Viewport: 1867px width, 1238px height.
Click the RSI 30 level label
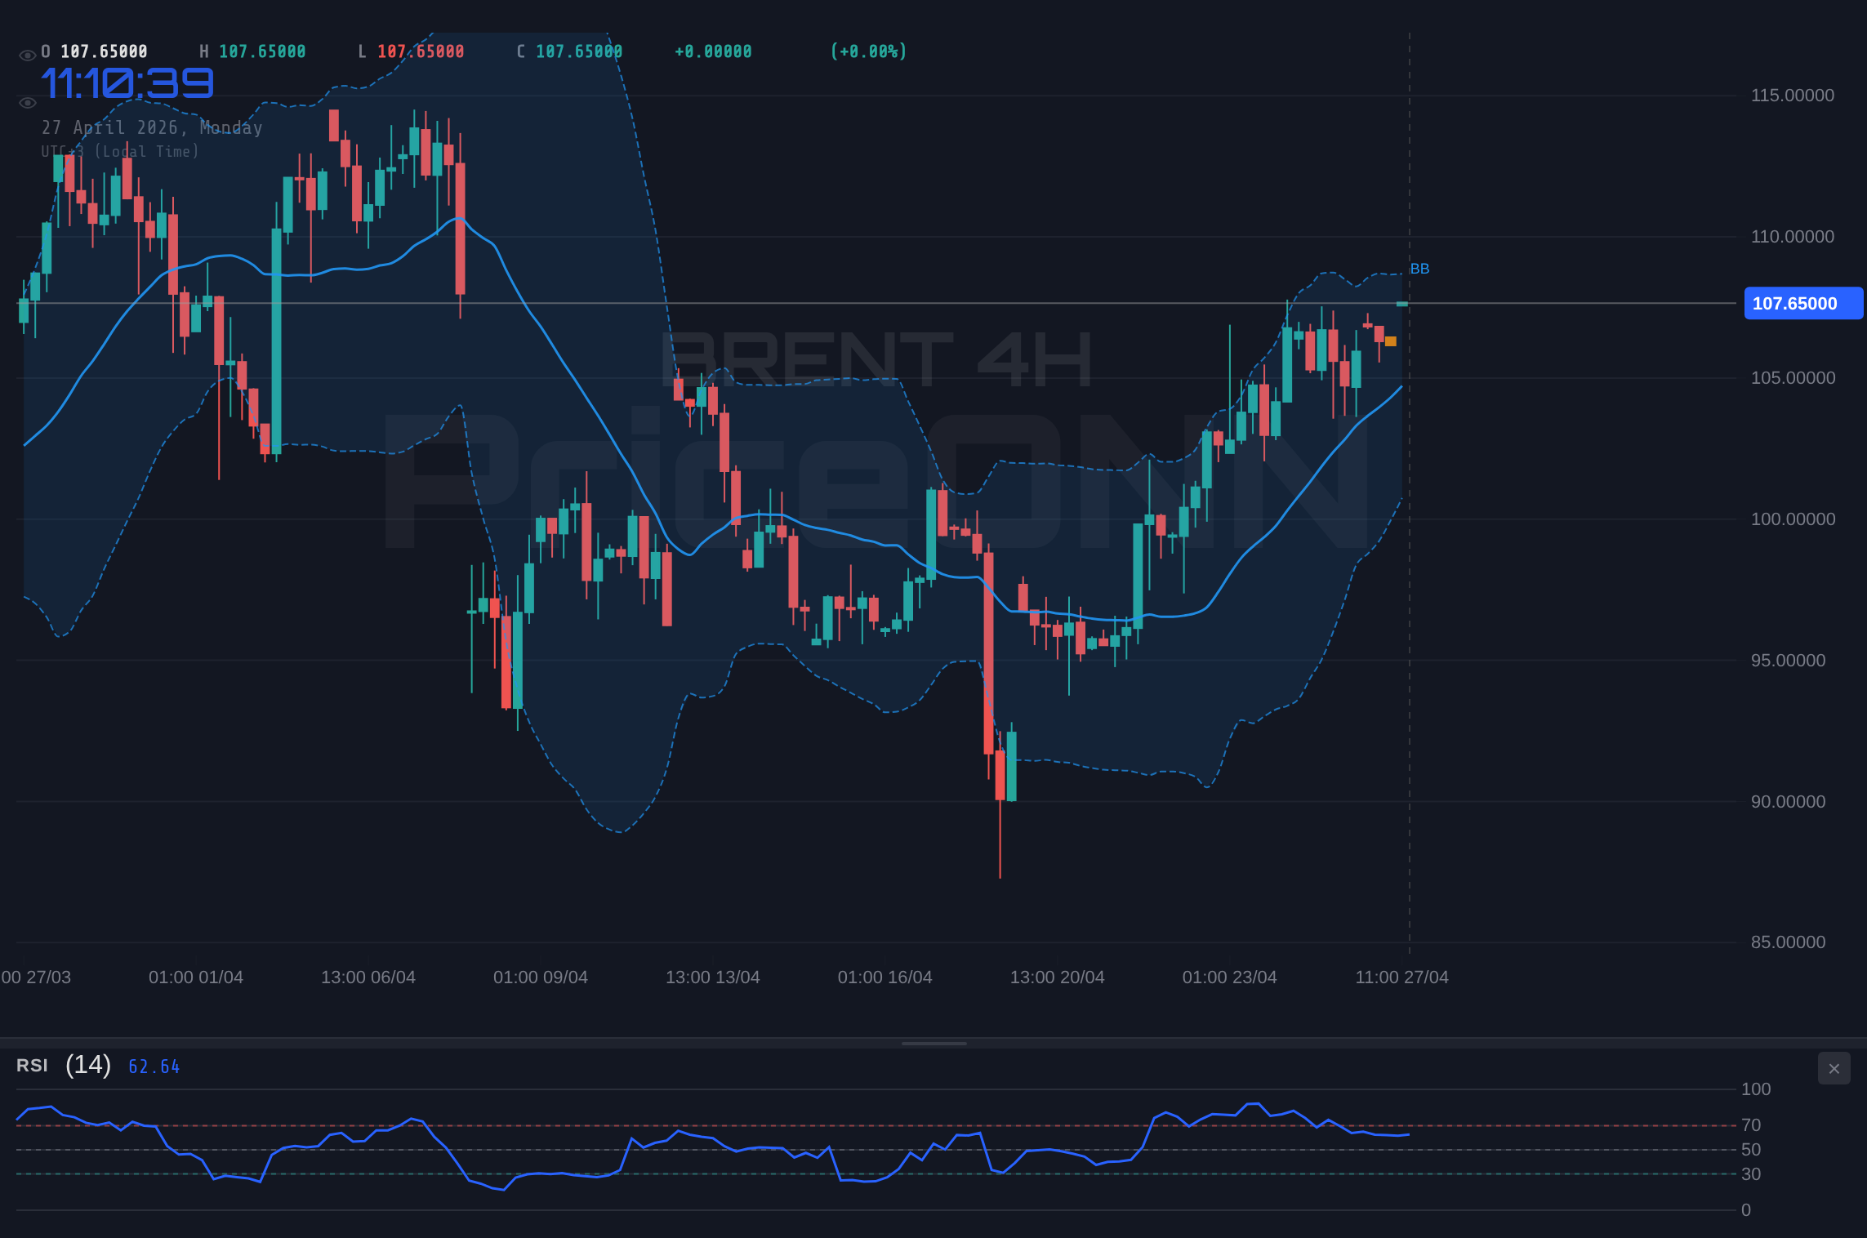click(1751, 1174)
